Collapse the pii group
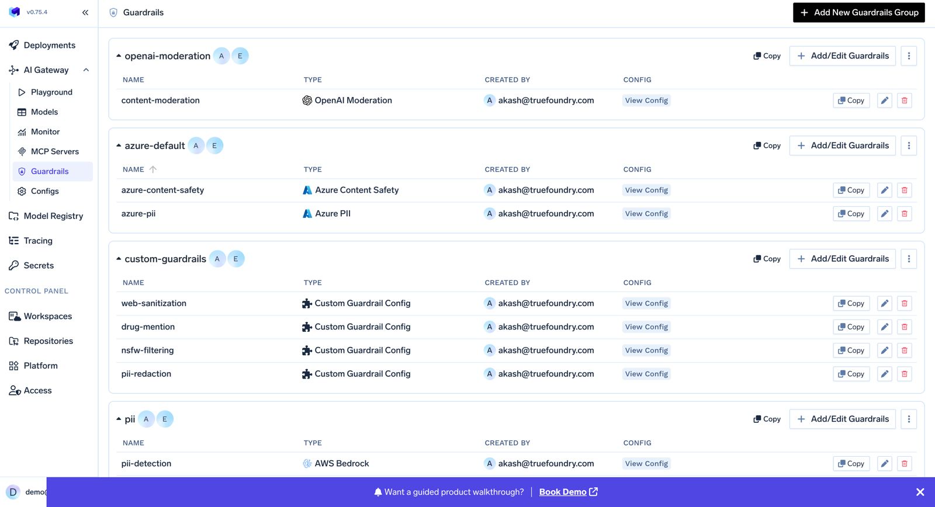 pyautogui.click(x=119, y=419)
